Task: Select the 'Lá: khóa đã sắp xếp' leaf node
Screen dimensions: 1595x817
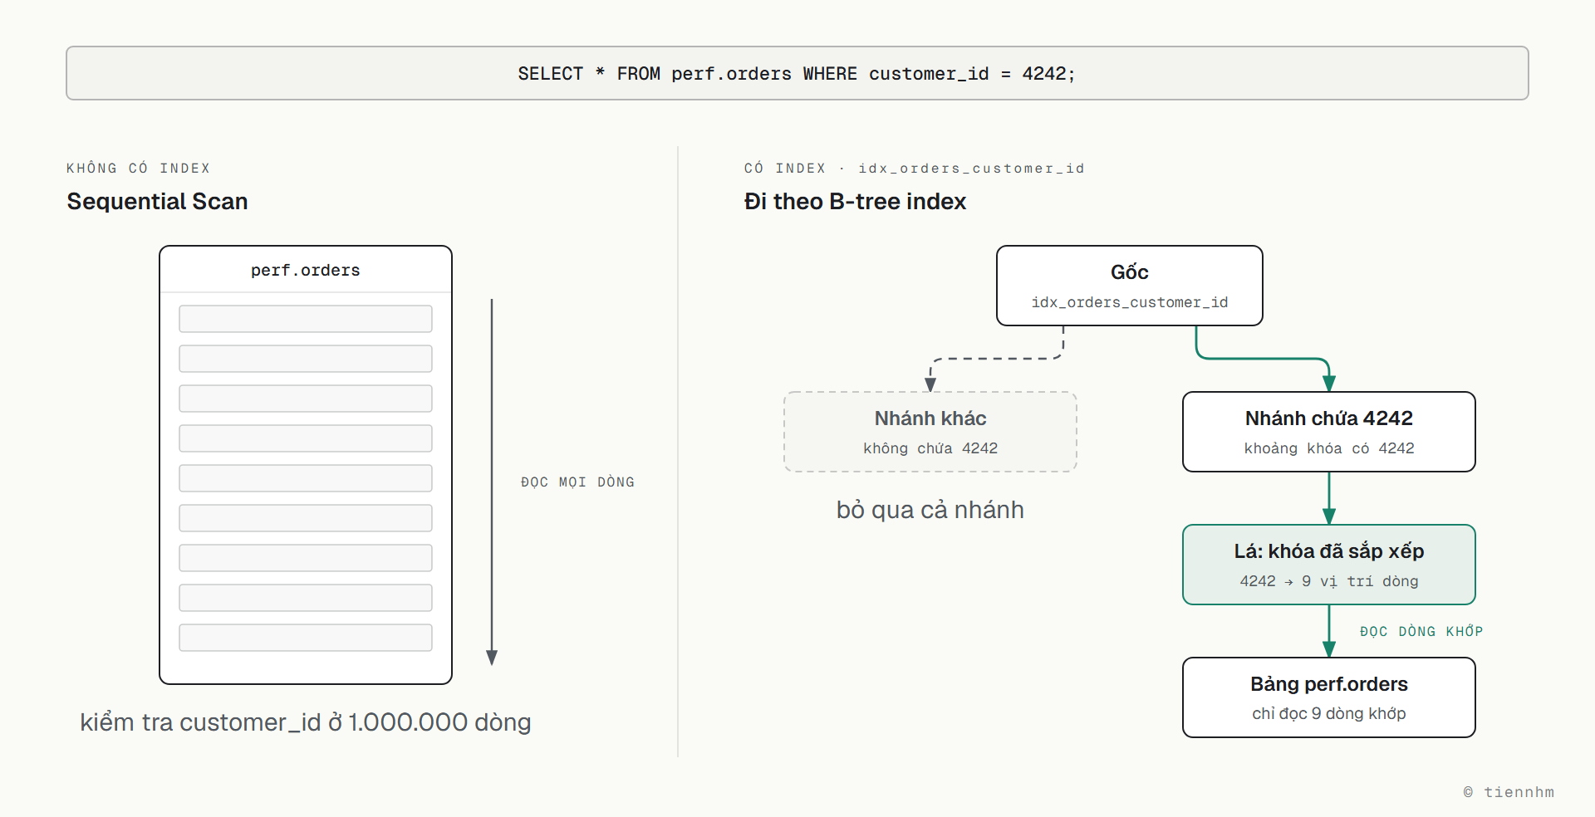Action: click(1329, 565)
